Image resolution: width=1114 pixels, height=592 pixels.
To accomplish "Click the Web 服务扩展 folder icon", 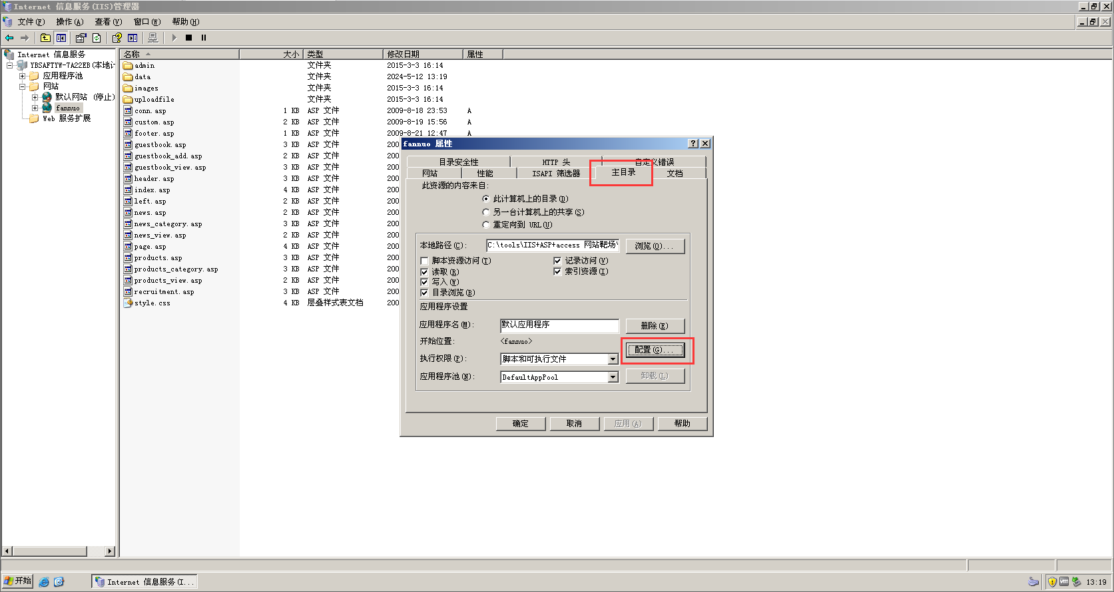I will click(34, 118).
